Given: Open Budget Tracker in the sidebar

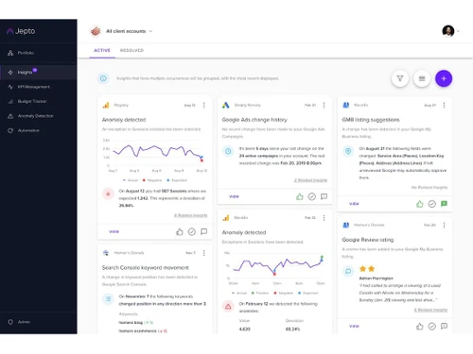Looking at the screenshot, I should click(27, 101).
